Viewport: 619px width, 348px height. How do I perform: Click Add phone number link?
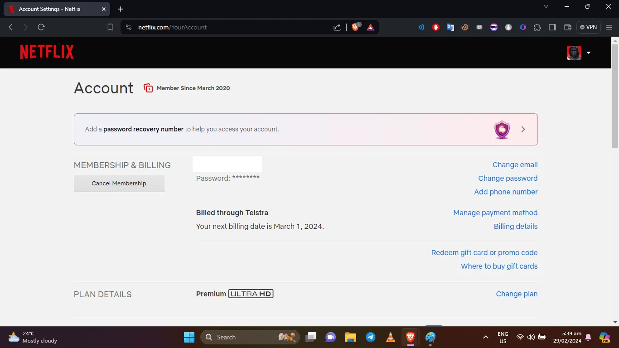[506, 192]
